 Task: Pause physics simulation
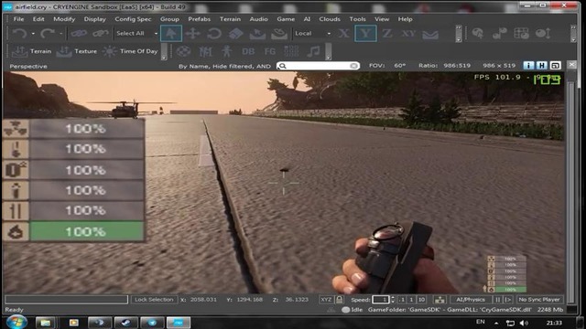497,300
